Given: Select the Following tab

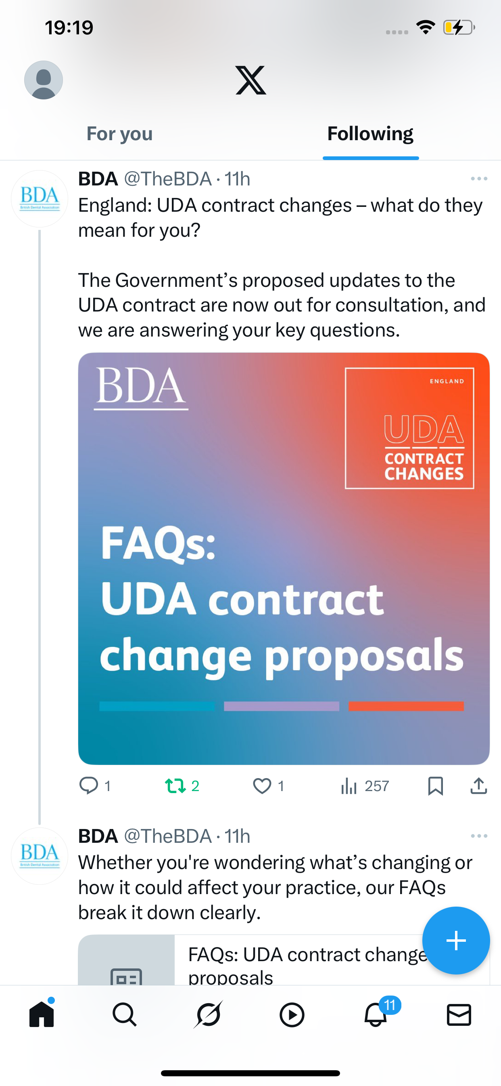Looking at the screenshot, I should point(370,134).
